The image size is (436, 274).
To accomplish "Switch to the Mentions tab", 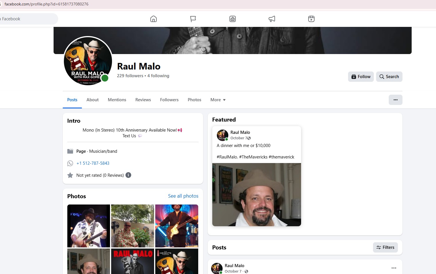I will (117, 100).
